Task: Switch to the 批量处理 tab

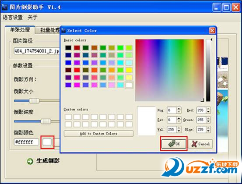Action: (48, 30)
